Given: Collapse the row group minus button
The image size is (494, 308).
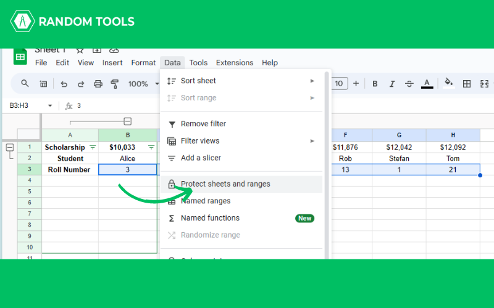Looking at the screenshot, I should click(10, 147).
